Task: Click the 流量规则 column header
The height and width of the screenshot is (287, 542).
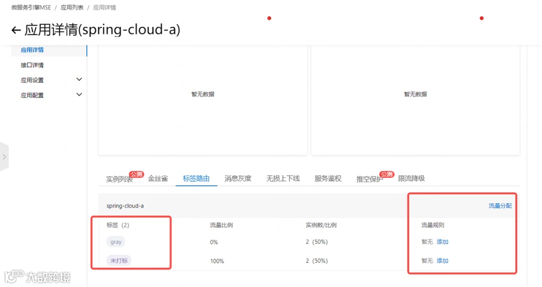Action: [433, 225]
